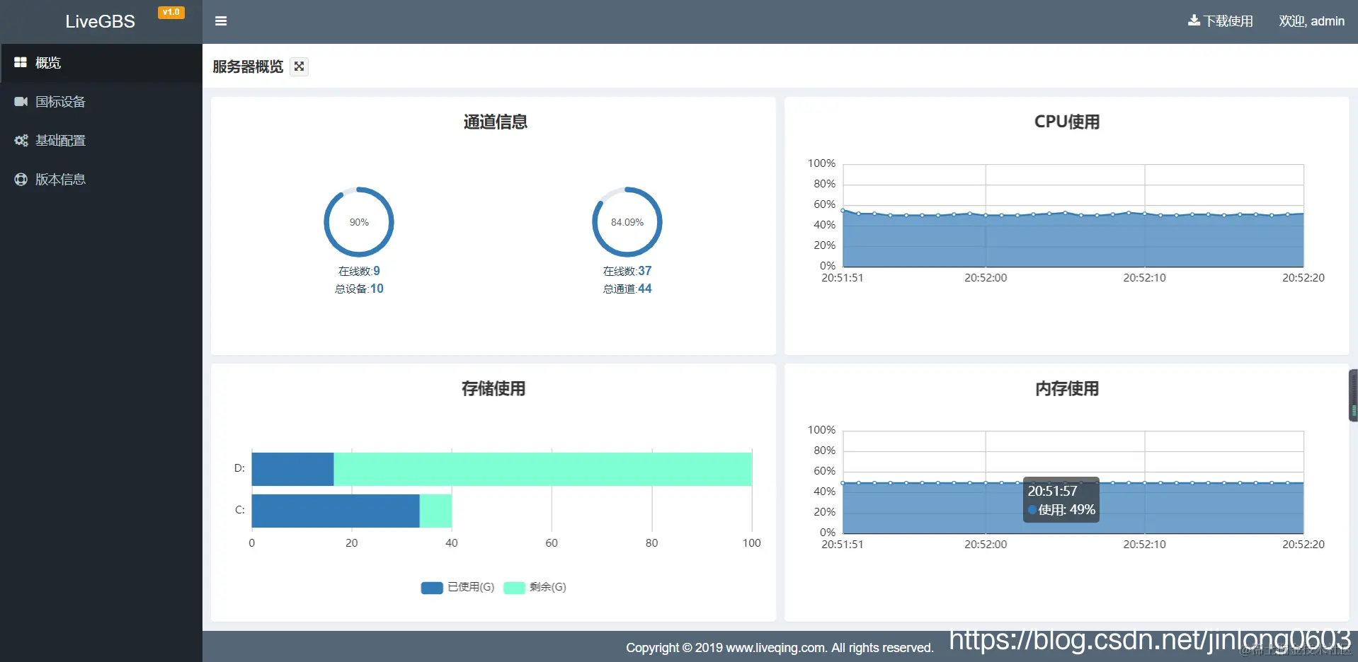Toggle sidebar with hamburger menu icon

pyautogui.click(x=221, y=21)
